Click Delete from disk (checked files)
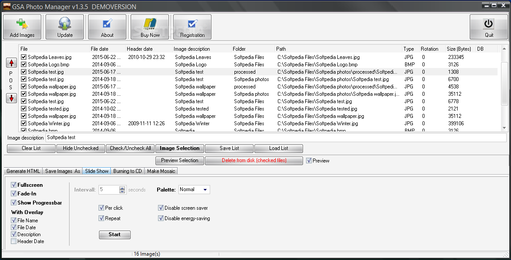The image size is (511, 260). [254, 160]
